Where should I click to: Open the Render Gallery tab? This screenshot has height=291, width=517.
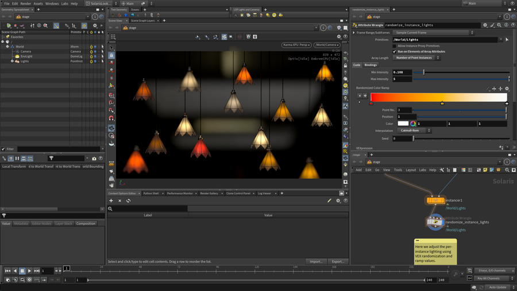click(x=209, y=193)
